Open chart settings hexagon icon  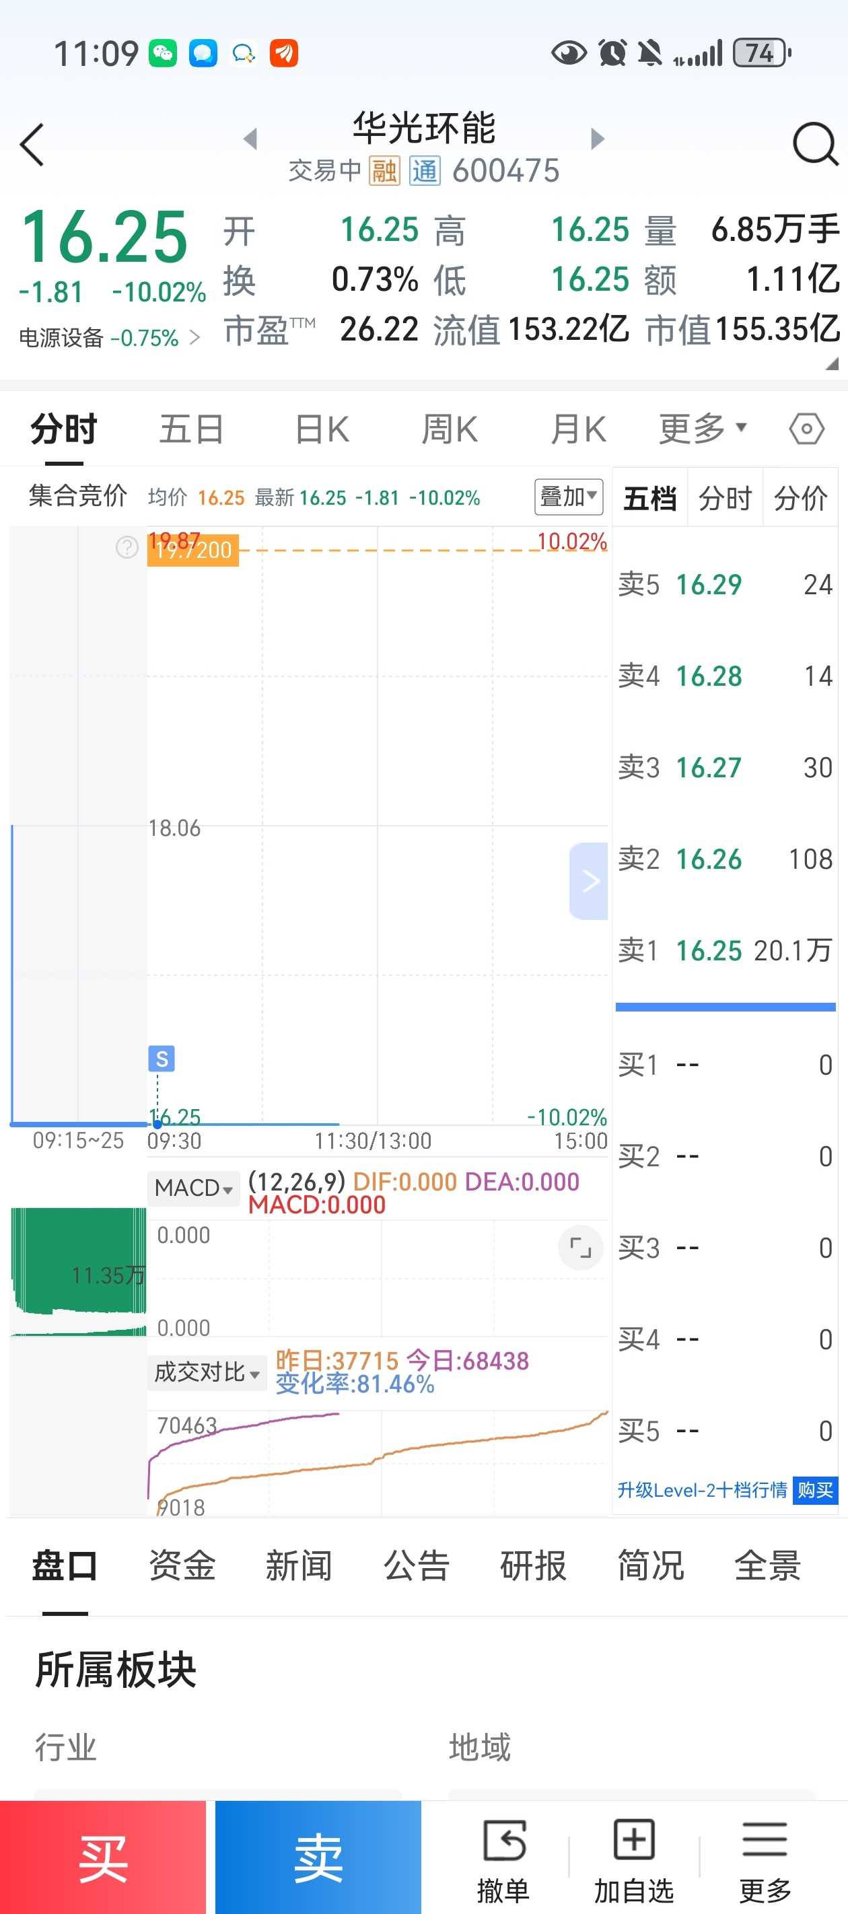(x=806, y=429)
